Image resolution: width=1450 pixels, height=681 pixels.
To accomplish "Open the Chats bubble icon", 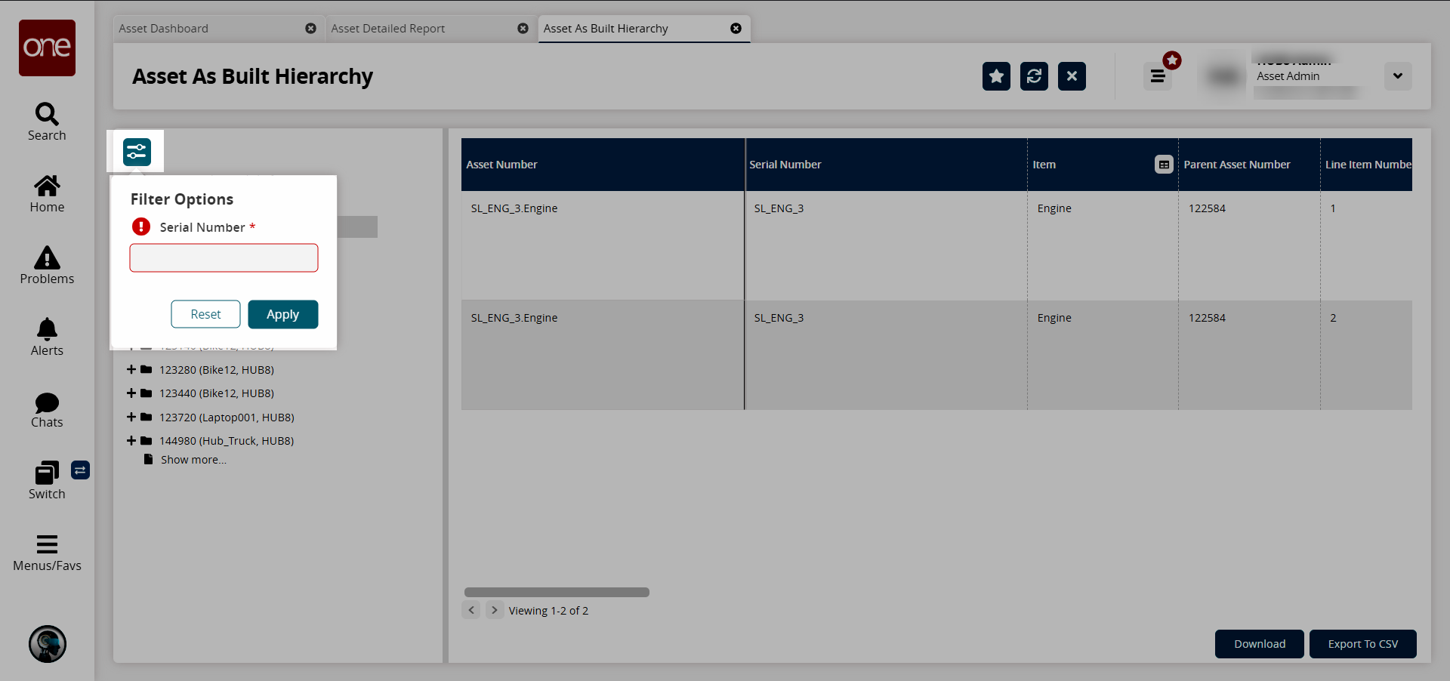I will coord(47,402).
